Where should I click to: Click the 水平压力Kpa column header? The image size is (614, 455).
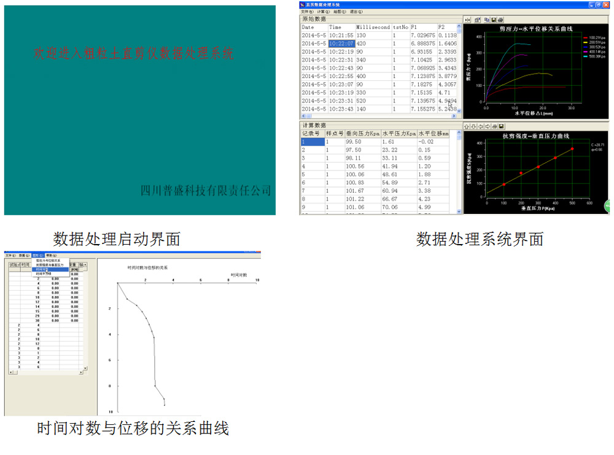pos(399,134)
